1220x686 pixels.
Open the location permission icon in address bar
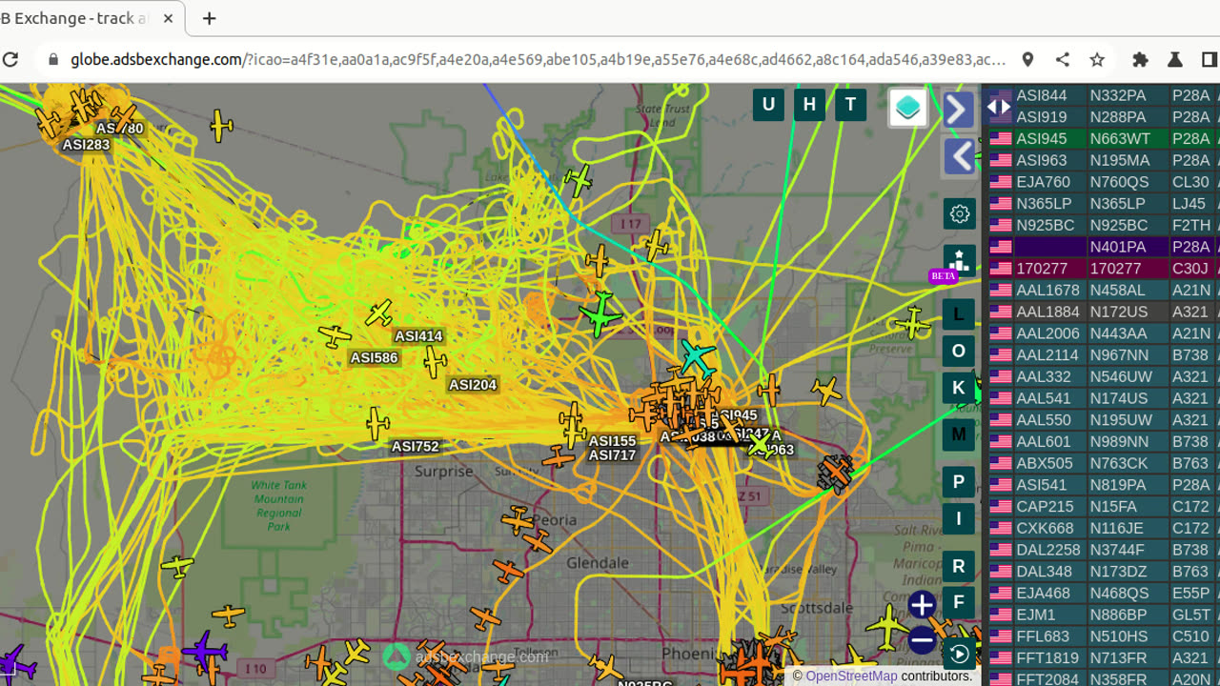point(1027,59)
